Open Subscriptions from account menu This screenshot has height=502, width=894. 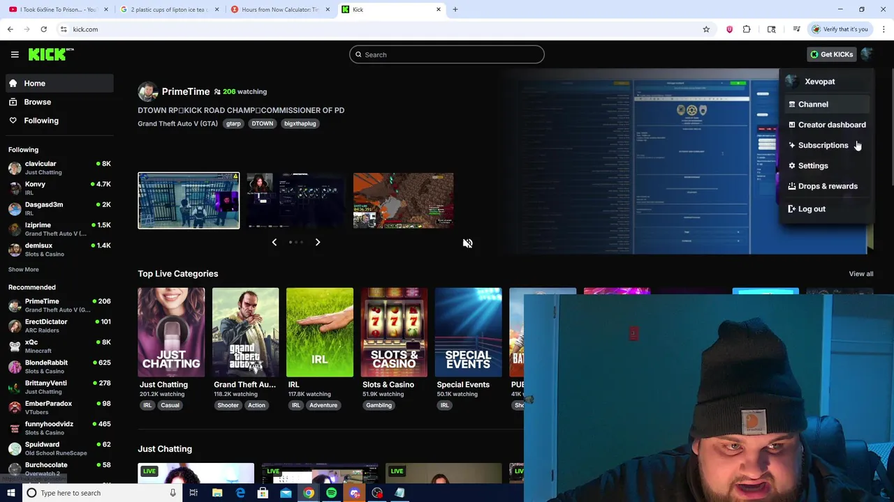(826, 145)
